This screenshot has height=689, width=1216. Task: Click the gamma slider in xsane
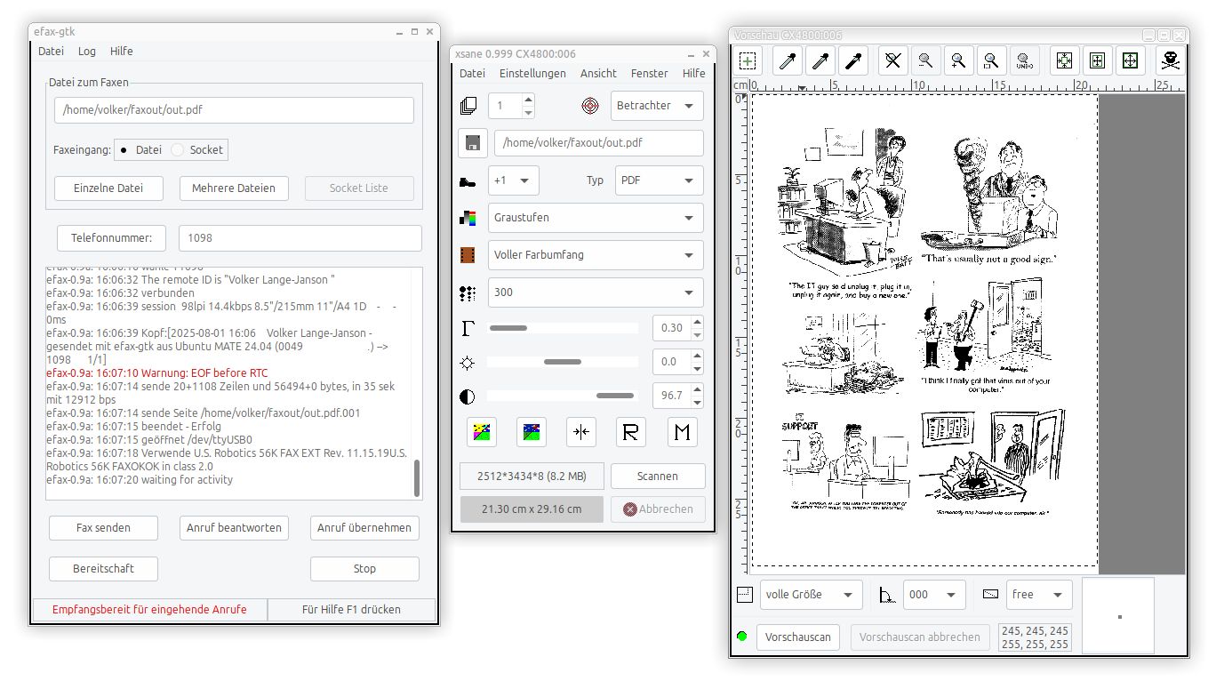[562, 328]
